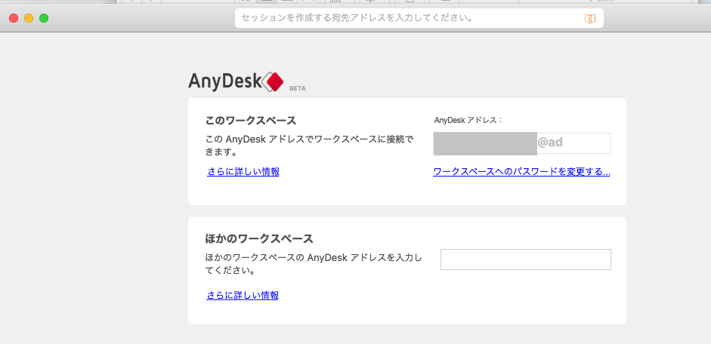Viewport: 711px width, 344px height.
Task: Click the own AnyDesk address field showing @ad
Action: (522, 143)
